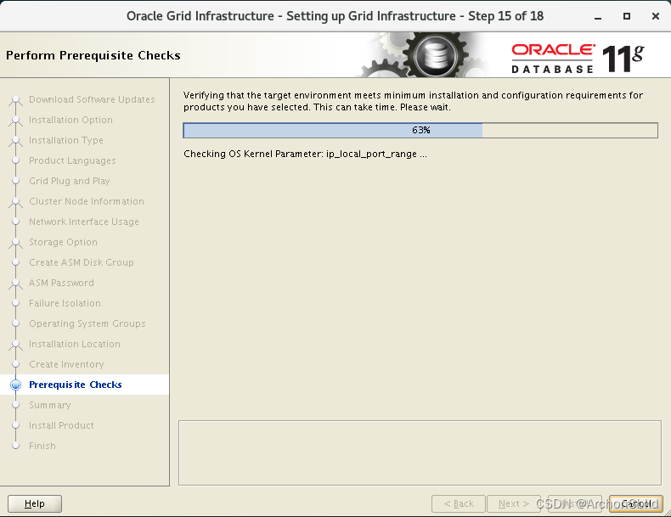The width and height of the screenshot is (671, 517).
Task: Cancel the Grid Infrastructure installation
Action: [636, 503]
